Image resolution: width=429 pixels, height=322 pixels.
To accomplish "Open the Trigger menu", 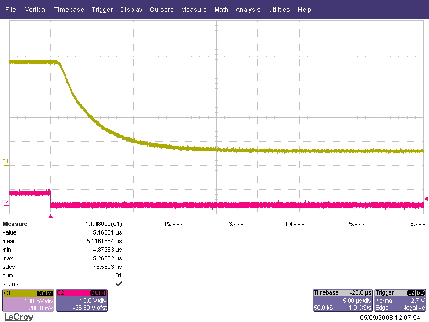I will click(x=102, y=10).
